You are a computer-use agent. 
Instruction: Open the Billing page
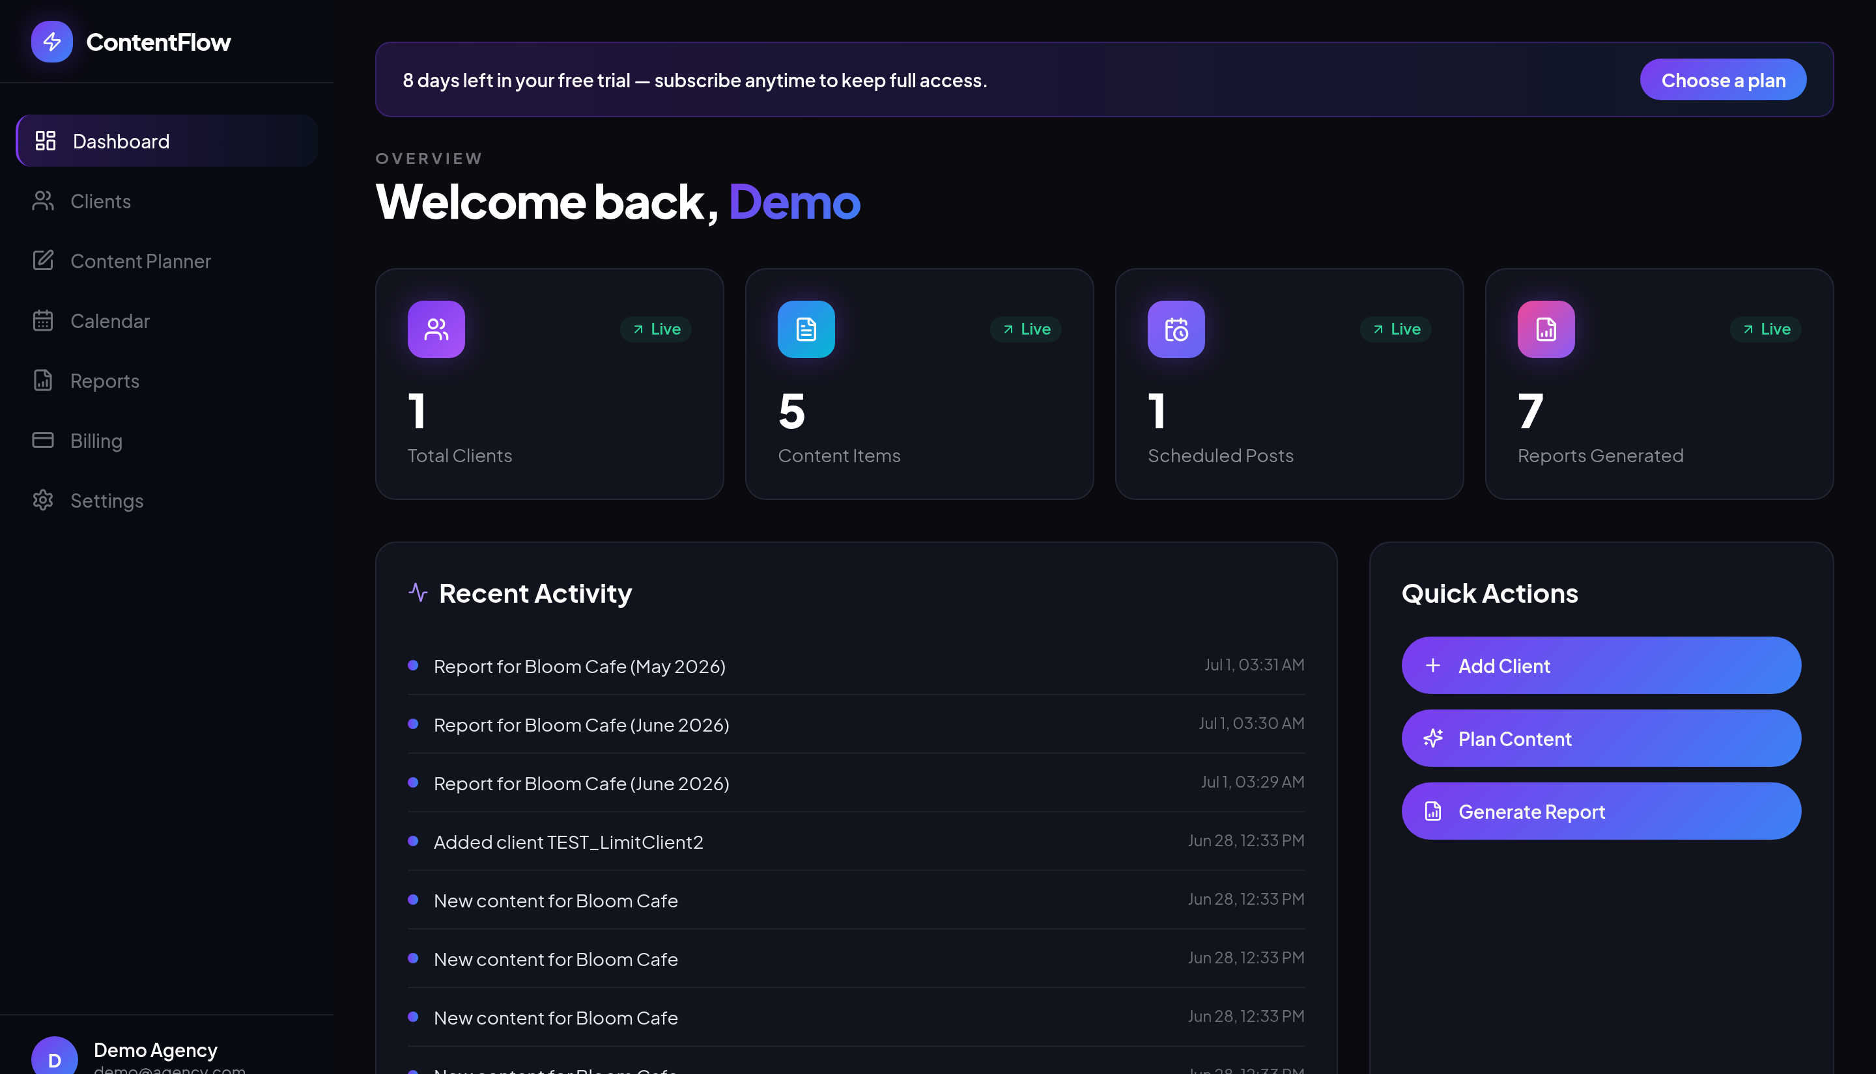click(167, 439)
